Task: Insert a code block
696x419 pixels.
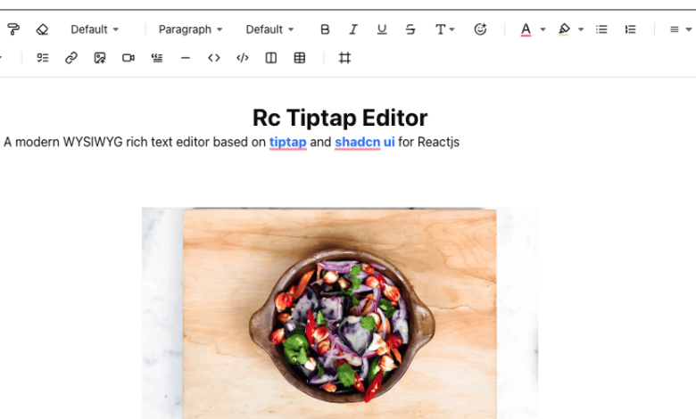Action: tap(243, 58)
